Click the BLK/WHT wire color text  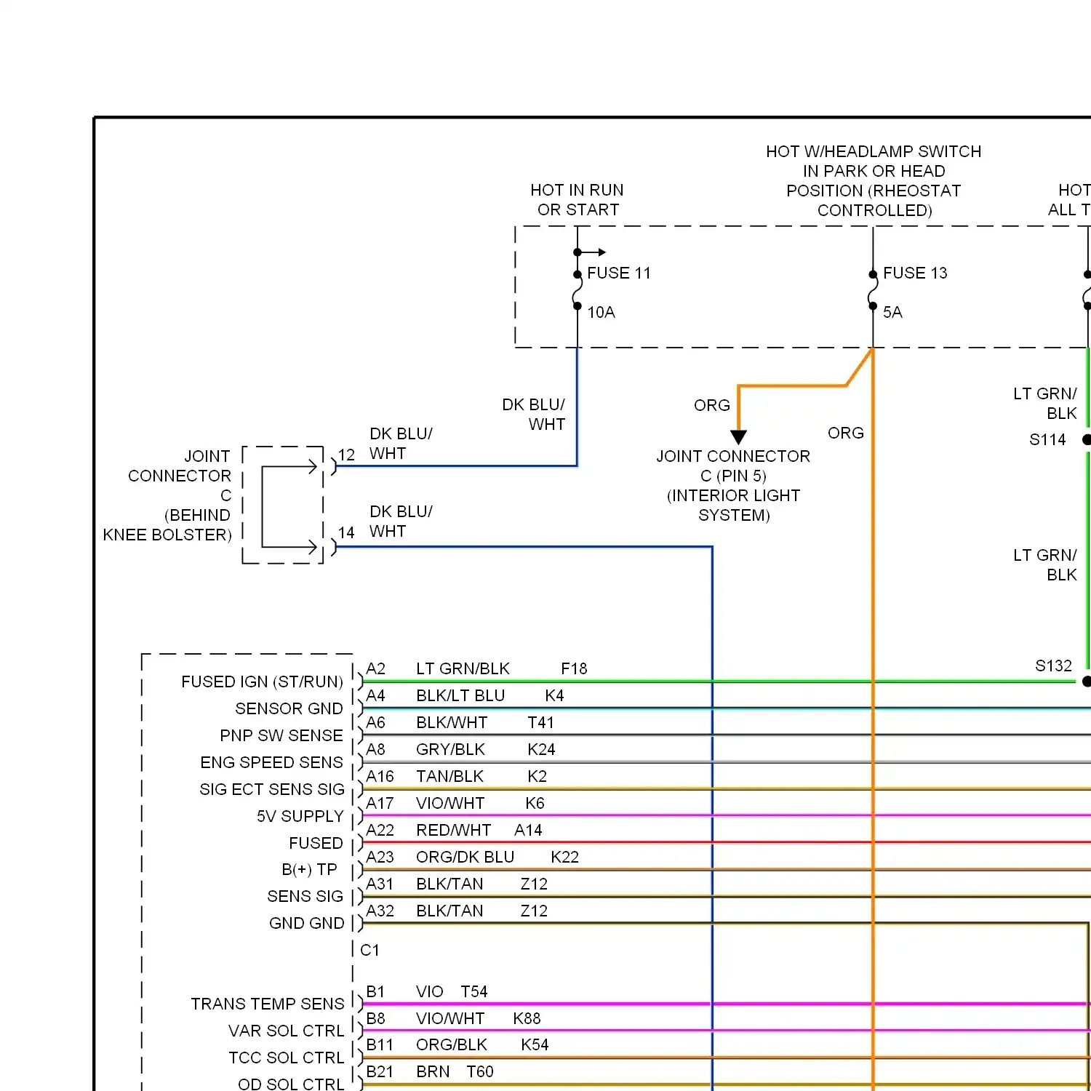click(x=452, y=722)
